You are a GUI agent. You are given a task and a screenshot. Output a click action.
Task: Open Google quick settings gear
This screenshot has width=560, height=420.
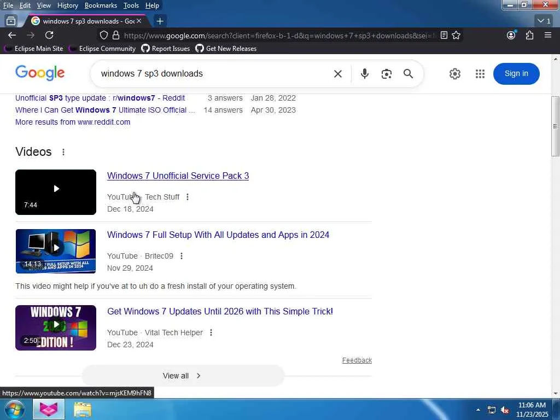coord(454,74)
